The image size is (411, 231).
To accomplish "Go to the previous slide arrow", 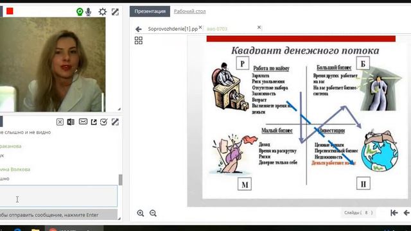I will pos(407,213).
